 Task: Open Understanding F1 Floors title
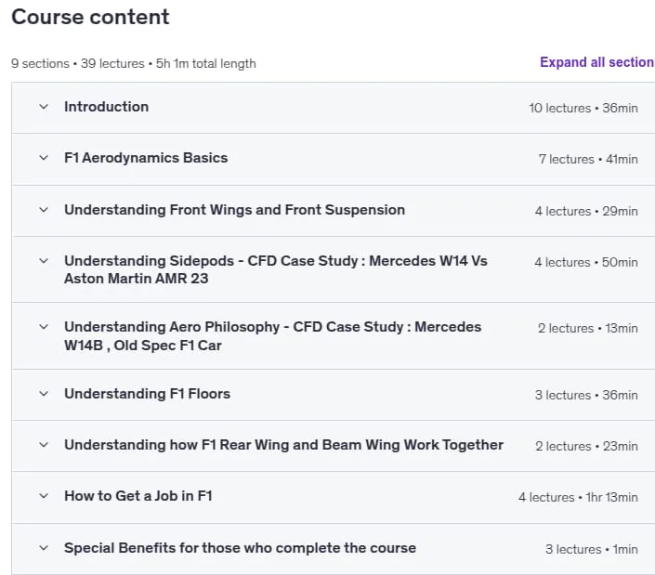(147, 394)
